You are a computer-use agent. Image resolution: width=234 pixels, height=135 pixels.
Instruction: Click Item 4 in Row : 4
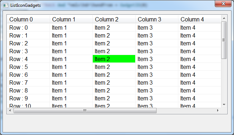(x=199, y=59)
